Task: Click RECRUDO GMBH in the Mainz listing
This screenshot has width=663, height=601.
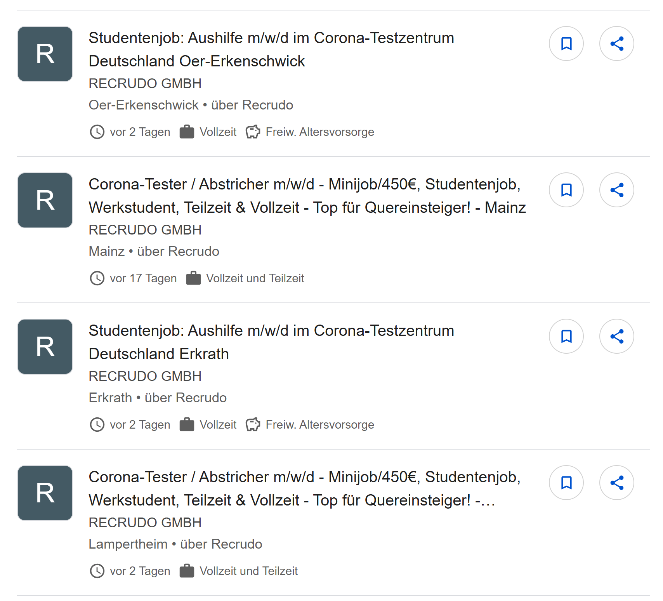Action: (145, 230)
